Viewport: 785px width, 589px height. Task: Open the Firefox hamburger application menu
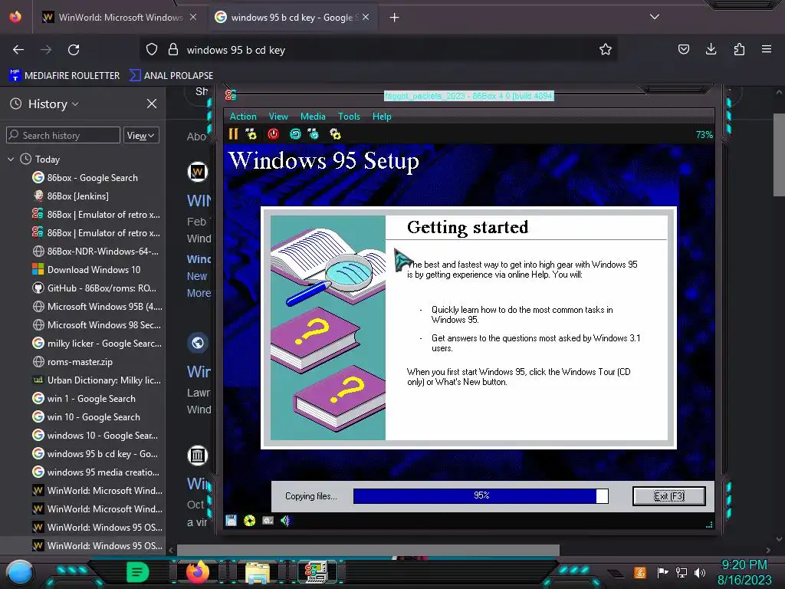pyautogui.click(x=767, y=49)
